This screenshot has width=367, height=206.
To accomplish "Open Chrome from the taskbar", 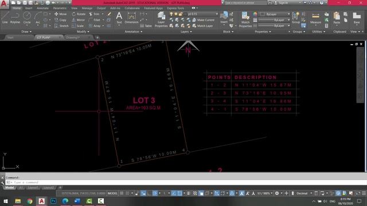I will coord(30,201).
